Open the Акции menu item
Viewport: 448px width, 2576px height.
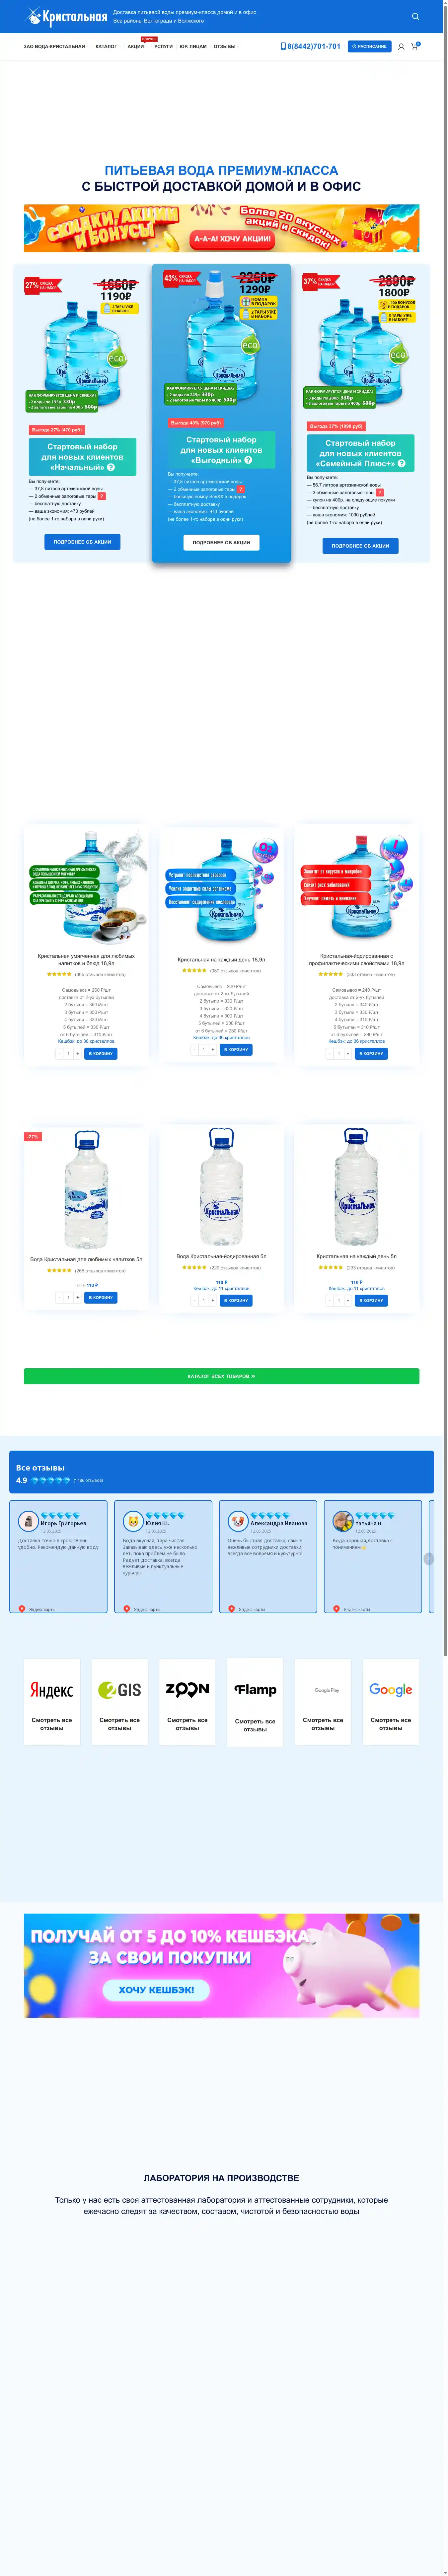pos(135,46)
